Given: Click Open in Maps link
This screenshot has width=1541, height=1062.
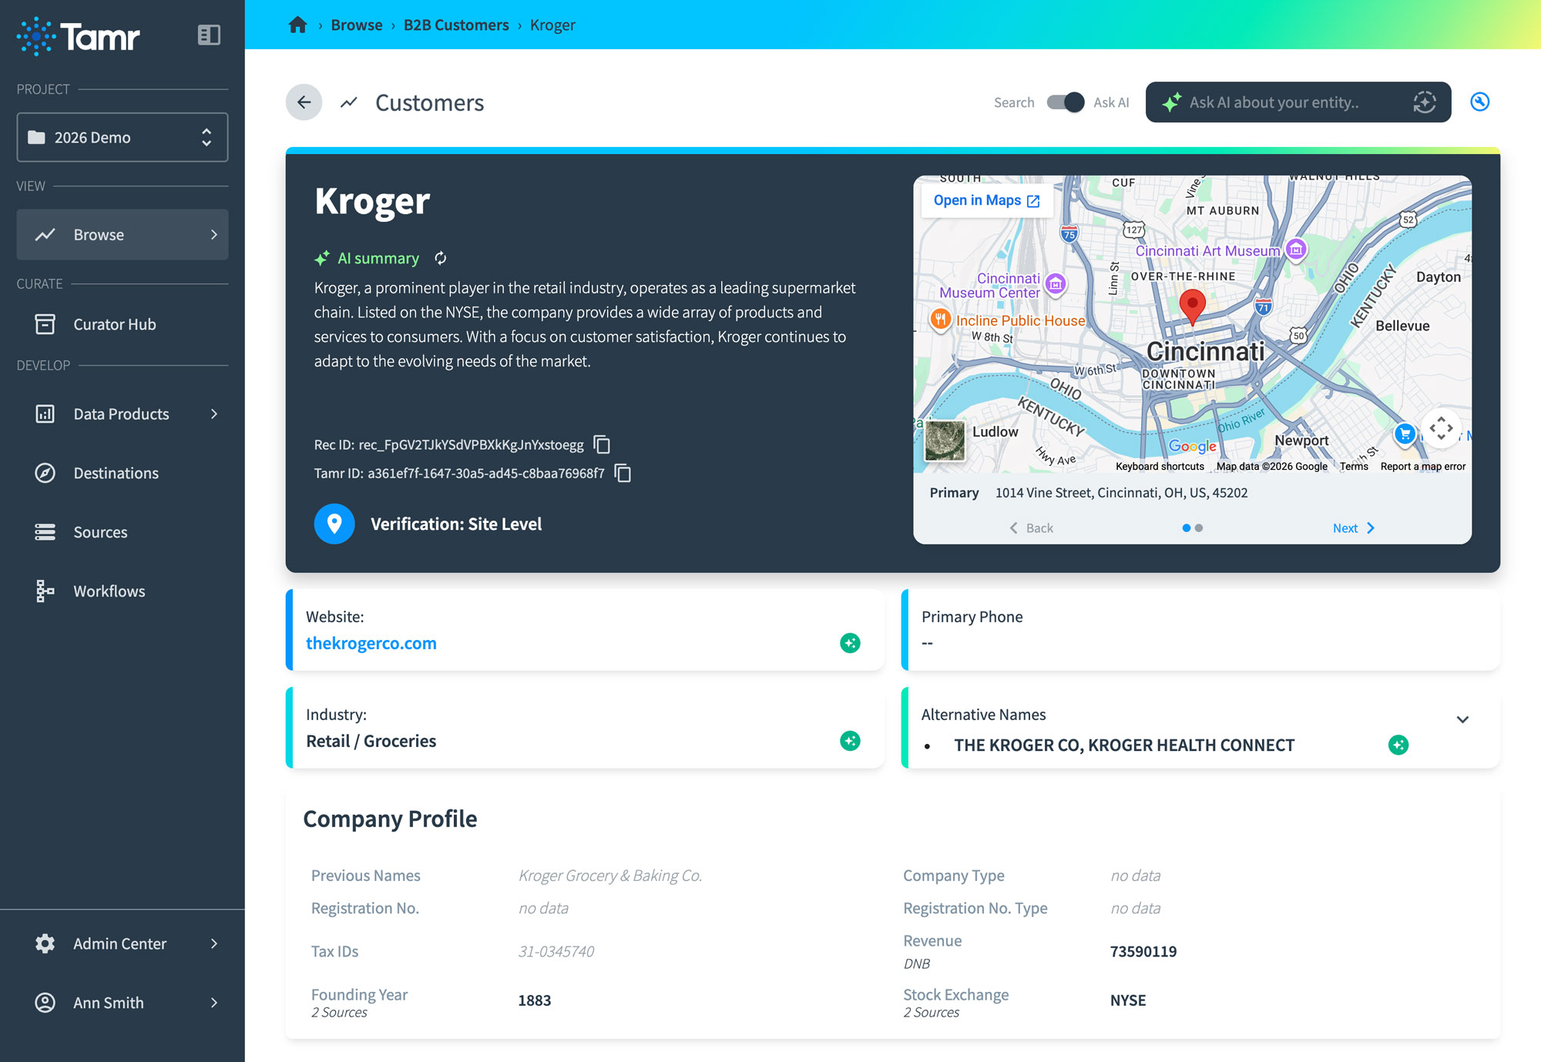Looking at the screenshot, I should [x=986, y=200].
